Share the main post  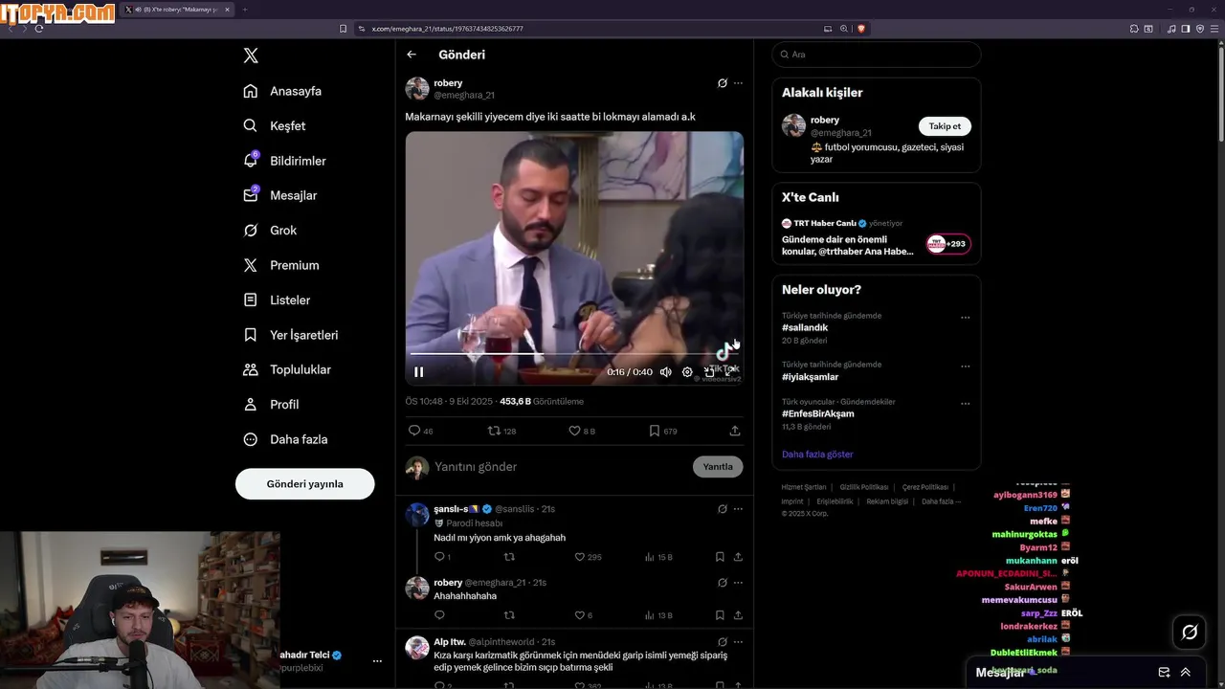pos(735,431)
